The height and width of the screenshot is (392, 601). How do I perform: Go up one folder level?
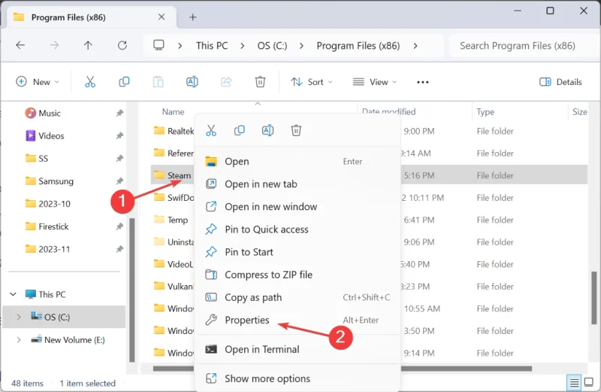(88, 45)
